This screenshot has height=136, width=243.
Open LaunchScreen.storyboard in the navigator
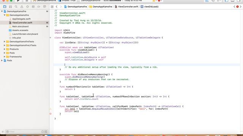pos(25,34)
